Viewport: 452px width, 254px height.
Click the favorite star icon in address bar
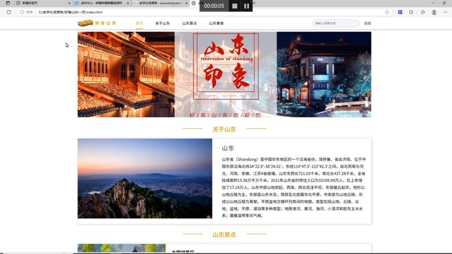pos(387,12)
